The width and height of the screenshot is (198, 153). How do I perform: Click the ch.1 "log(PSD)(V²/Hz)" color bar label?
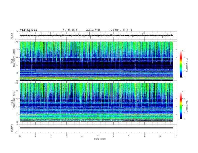[x=187, y=65]
